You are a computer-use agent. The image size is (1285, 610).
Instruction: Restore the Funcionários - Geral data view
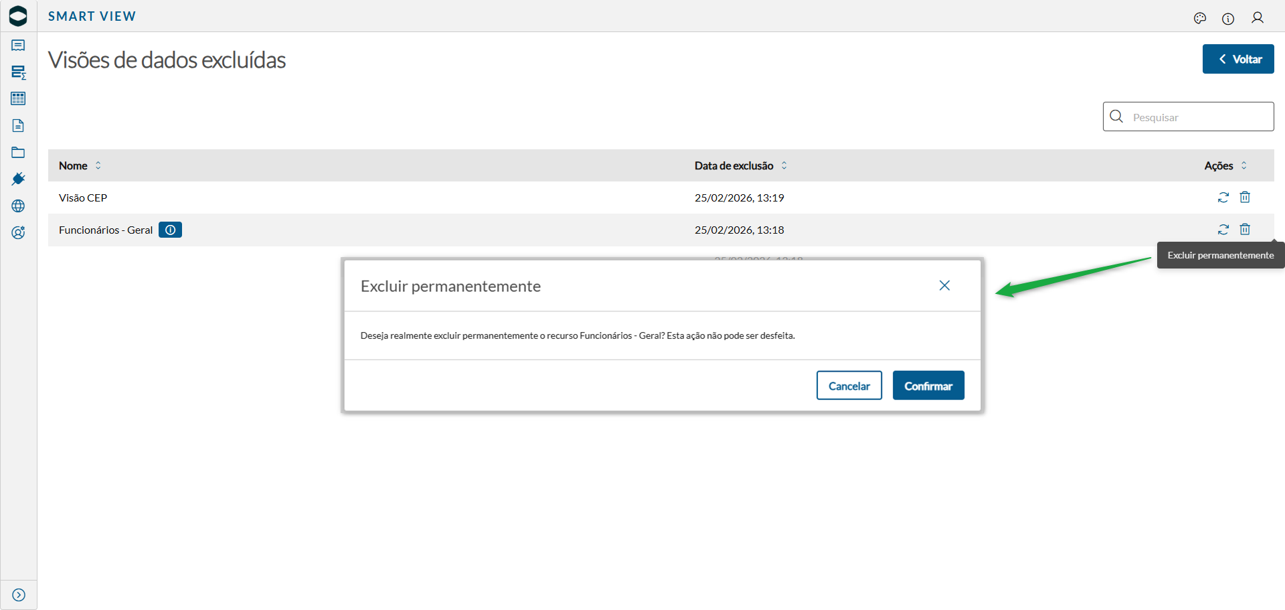tap(1223, 230)
